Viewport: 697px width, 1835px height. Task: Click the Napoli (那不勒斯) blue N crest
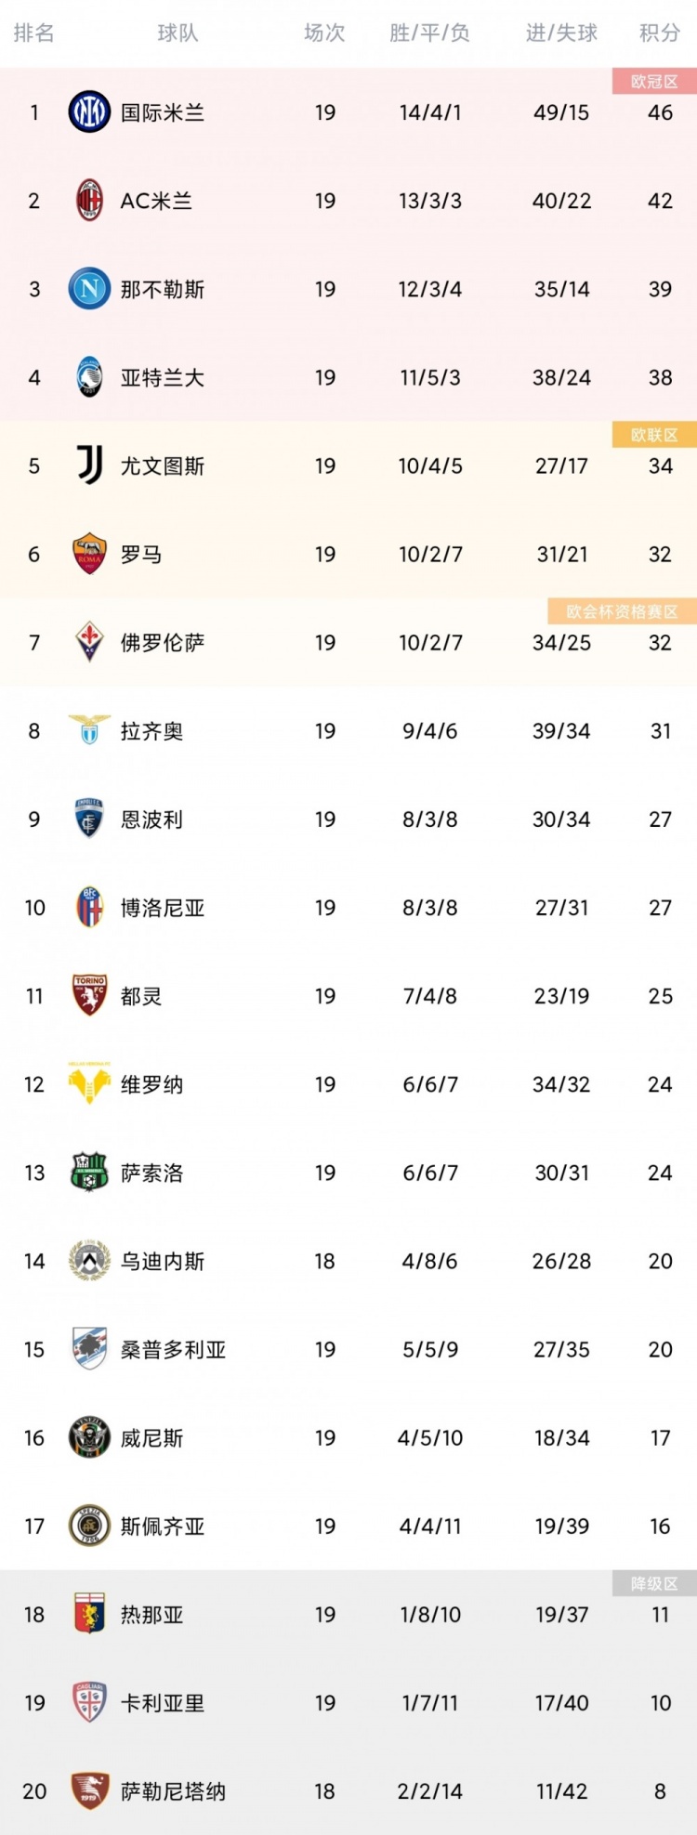(89, 289)
